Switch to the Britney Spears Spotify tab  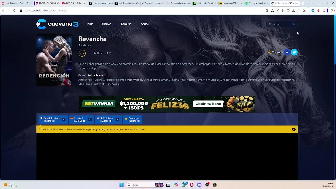257,3
